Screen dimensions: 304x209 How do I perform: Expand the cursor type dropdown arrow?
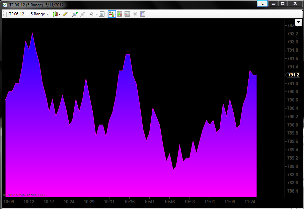pos(96,14)
